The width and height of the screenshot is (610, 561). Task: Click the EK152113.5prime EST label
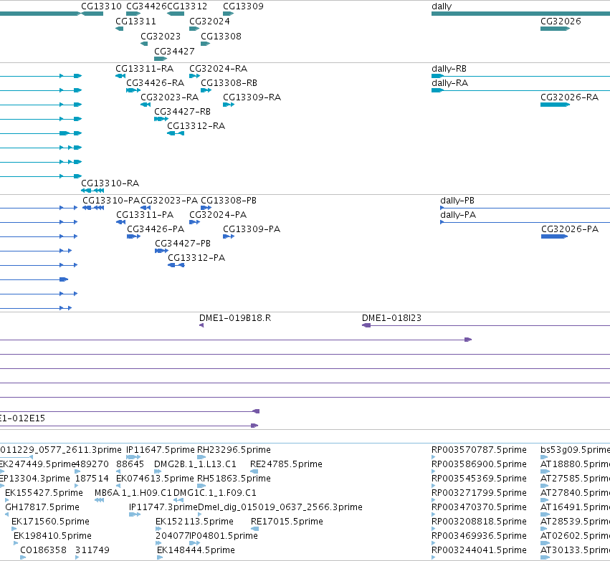pyautogui.click(x=194, y=522)
